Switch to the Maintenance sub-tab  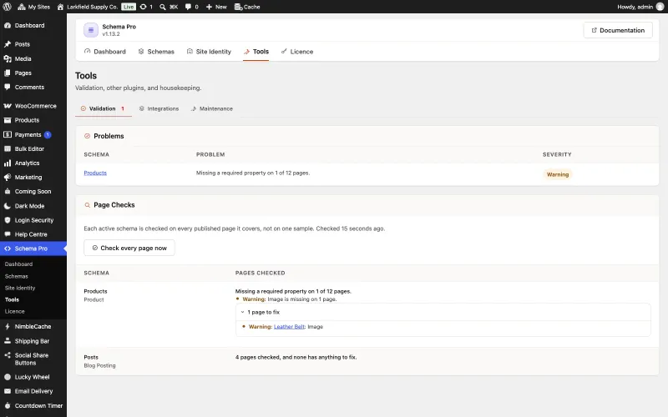[x=212, y=109]
